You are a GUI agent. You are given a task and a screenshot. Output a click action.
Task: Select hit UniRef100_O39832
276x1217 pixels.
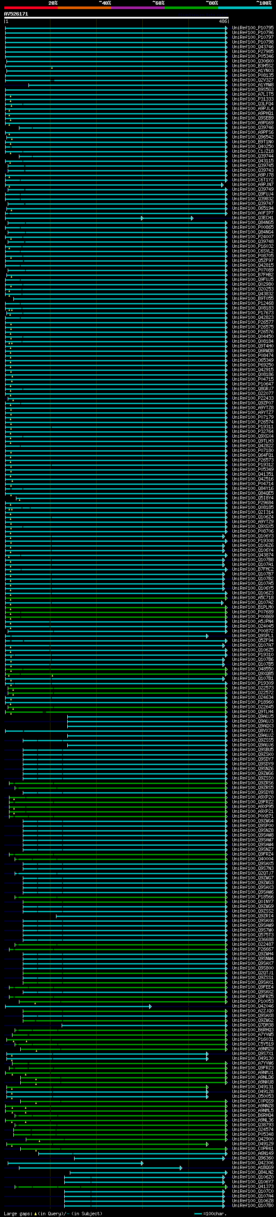[x=252, y=199]
